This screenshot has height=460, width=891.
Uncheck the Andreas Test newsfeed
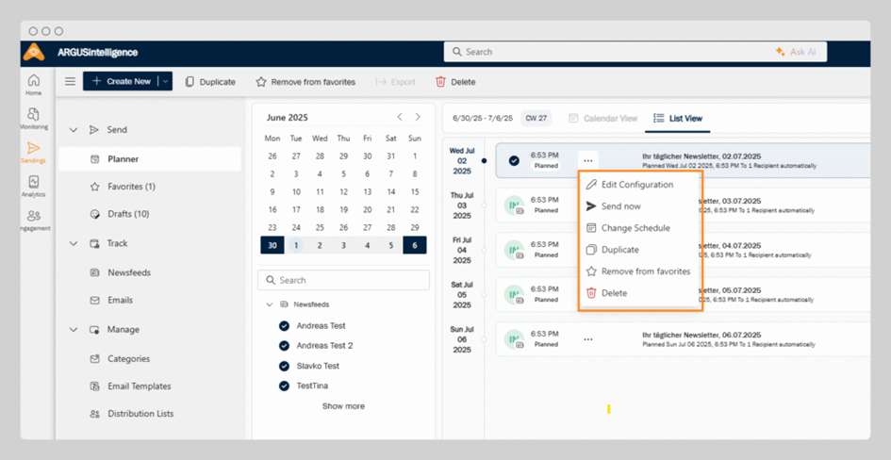pyautogui.click(x=284, y=326)
